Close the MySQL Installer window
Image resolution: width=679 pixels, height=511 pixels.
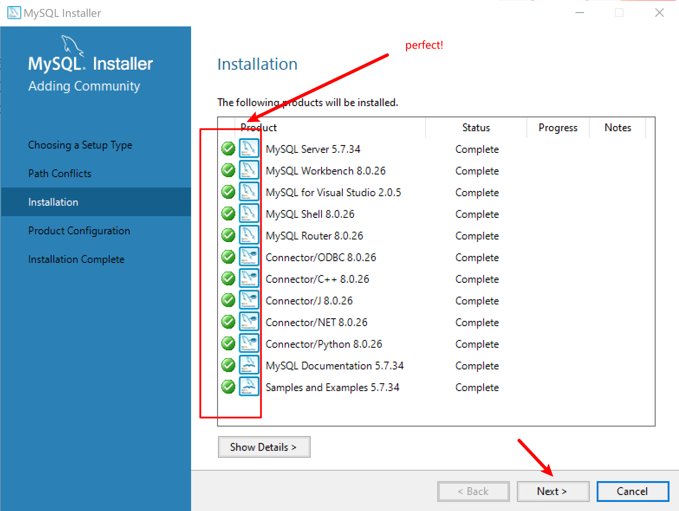click(x=659, y=13)
